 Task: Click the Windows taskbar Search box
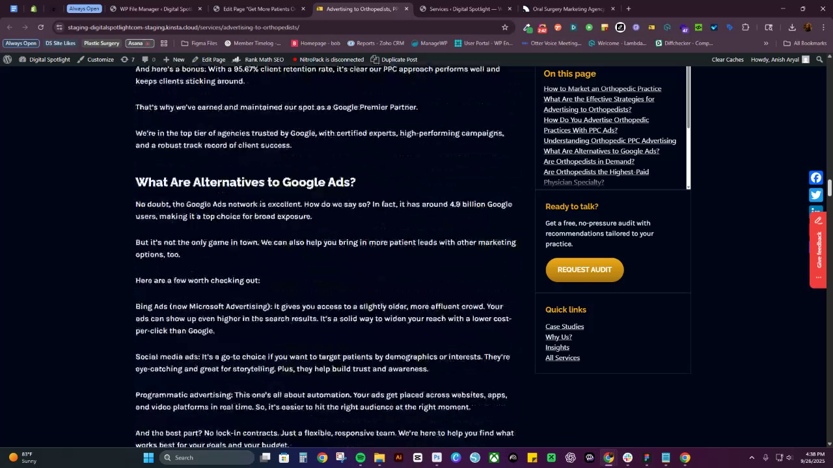pyautogui.click(x=207, y=458)
